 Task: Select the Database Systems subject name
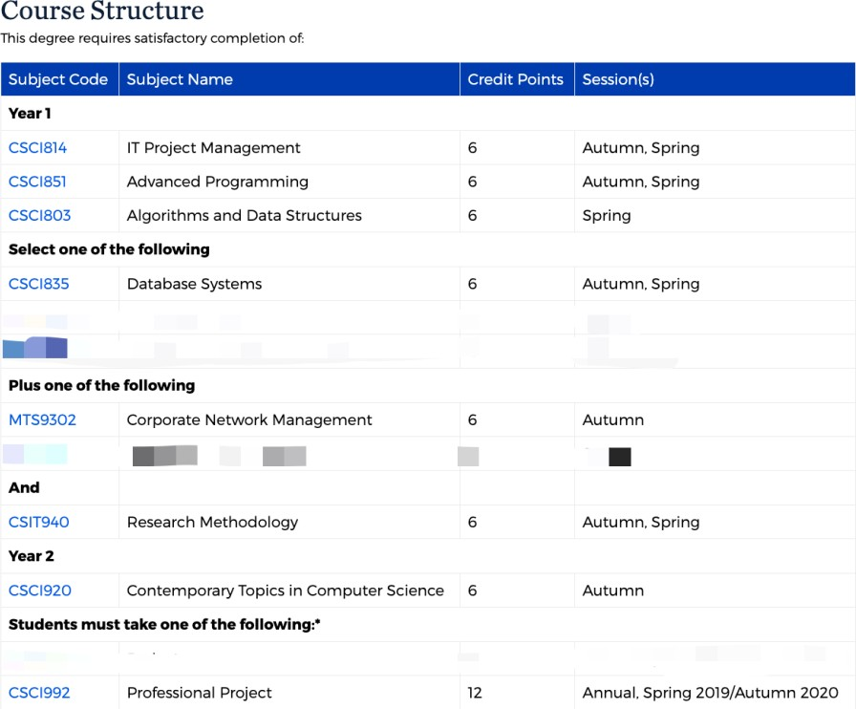(194, 284)
